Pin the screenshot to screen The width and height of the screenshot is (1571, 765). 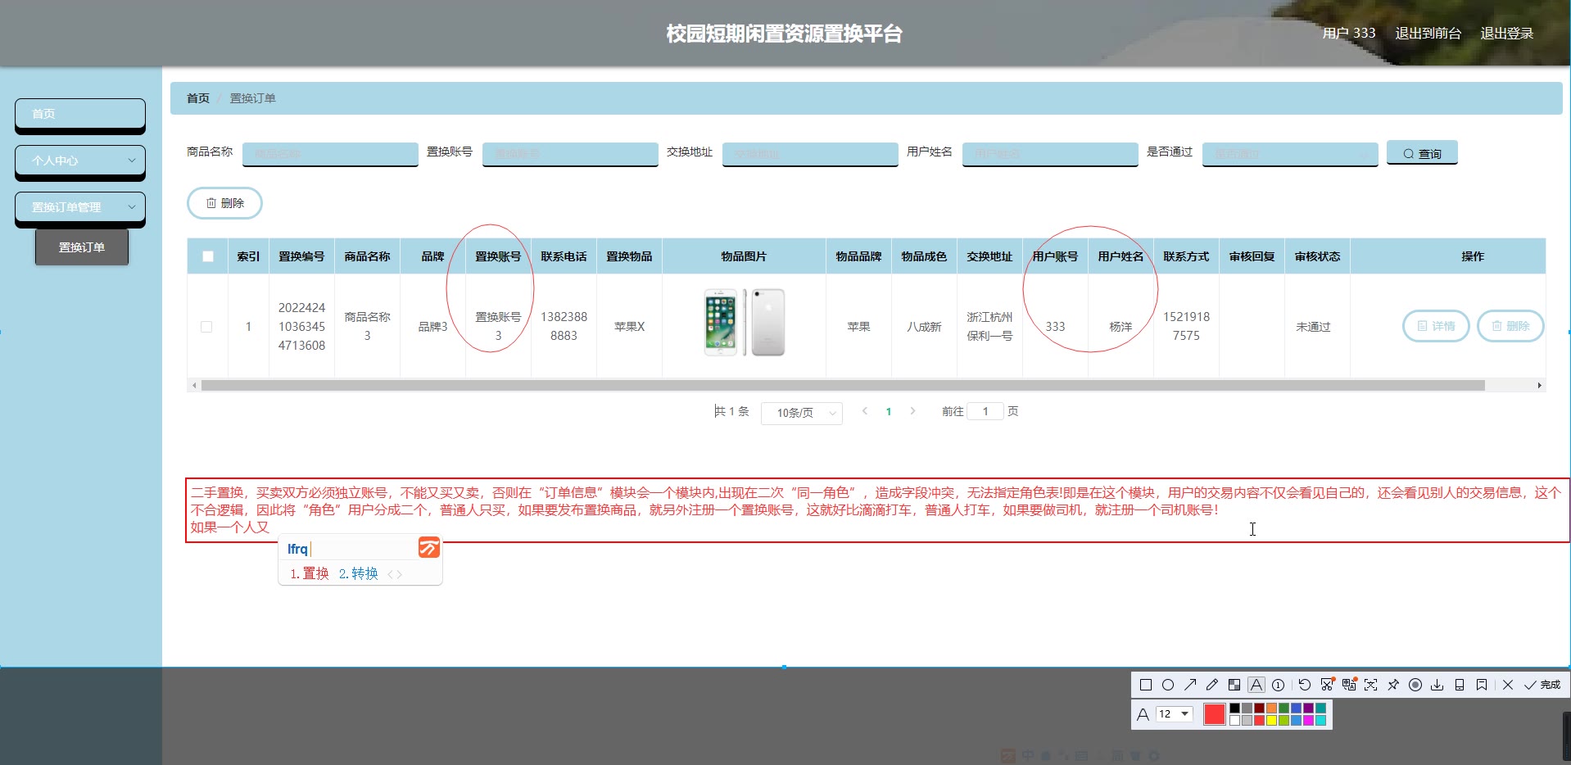pos(1393,685)
